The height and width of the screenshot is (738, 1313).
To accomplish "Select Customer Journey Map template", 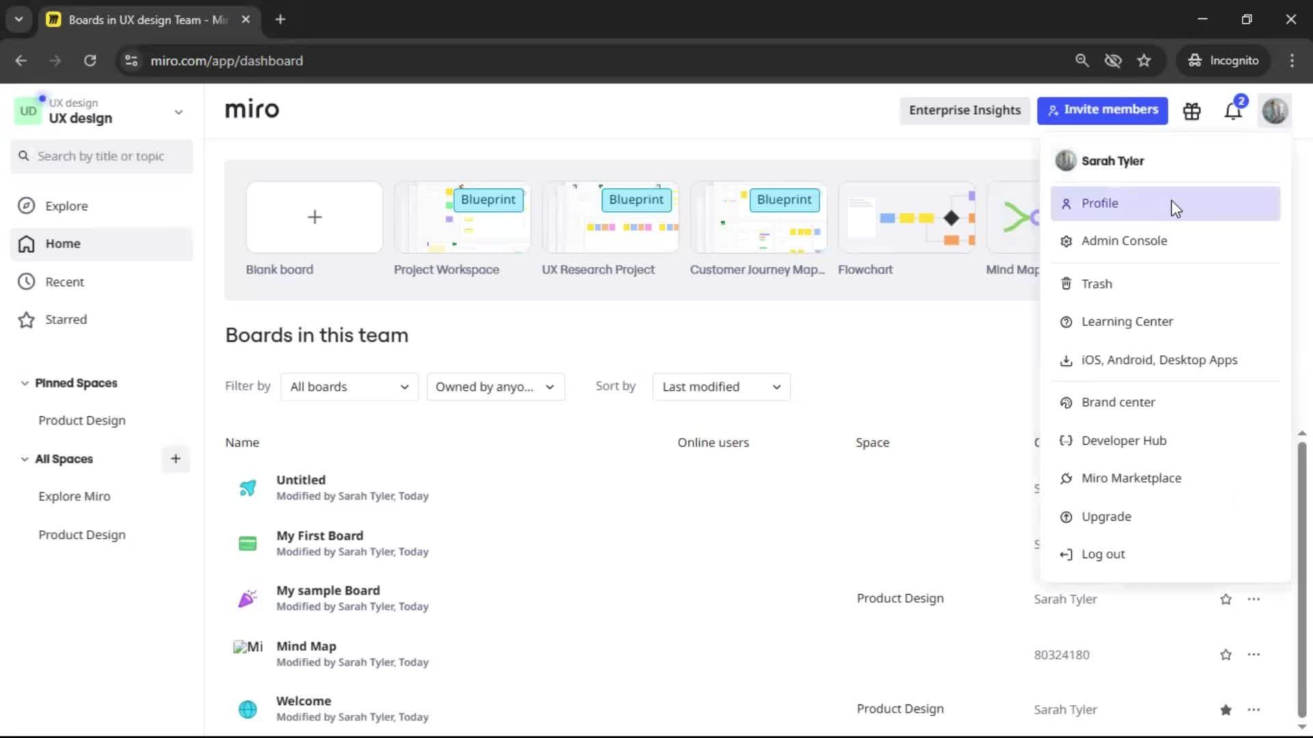I will (758, 217).
